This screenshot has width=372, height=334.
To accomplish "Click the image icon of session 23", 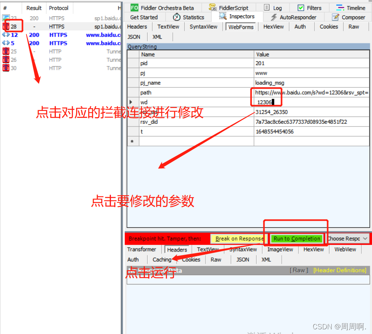I will coord(6,18).
